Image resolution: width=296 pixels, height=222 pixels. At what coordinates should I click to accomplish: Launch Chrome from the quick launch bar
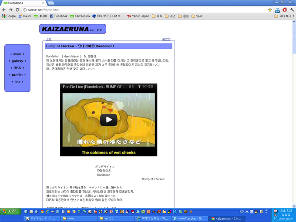42,212
